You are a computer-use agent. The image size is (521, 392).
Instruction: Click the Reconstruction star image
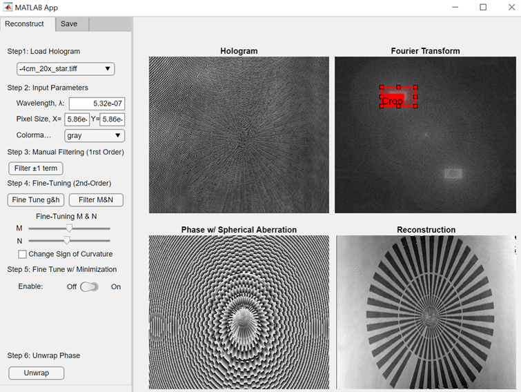click(x=426, y=312)
